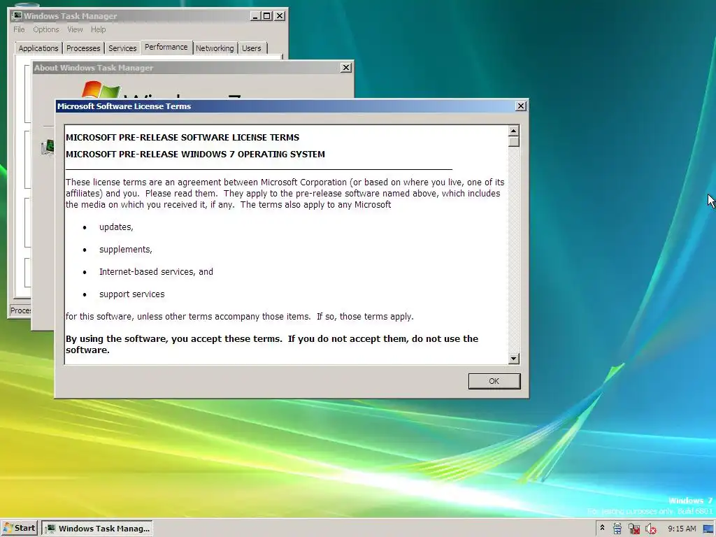
Task: Click the 'MICROSOFT PRE-RELEASE SOFTWARE LICENSE TERMS' heading
Action: 182,138
